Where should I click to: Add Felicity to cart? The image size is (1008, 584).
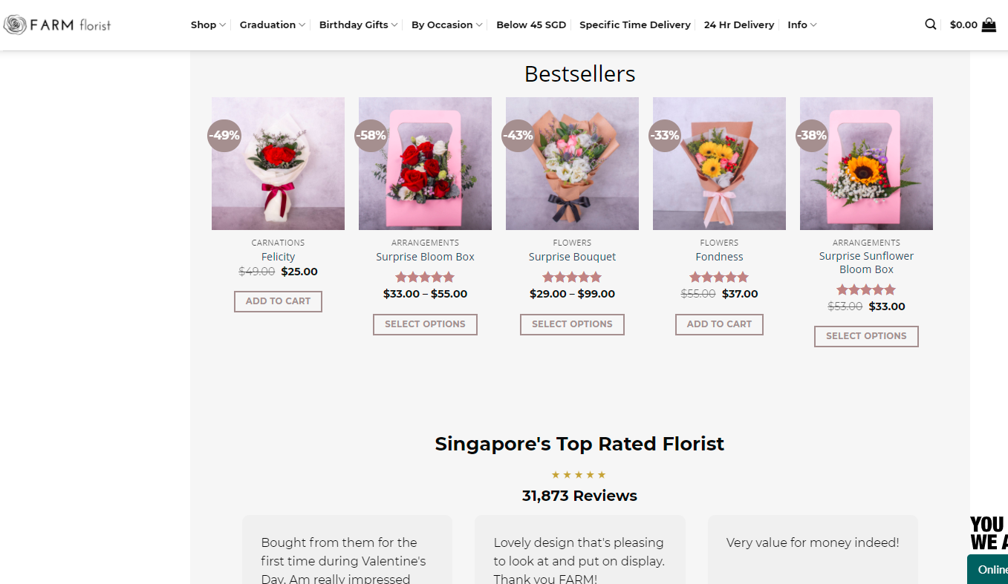[278, 301]
